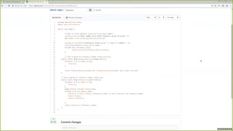Image resolution: width=233 pixels, height=131 pixels.
Task: Close the first browser tab
Action: point(23,2)
